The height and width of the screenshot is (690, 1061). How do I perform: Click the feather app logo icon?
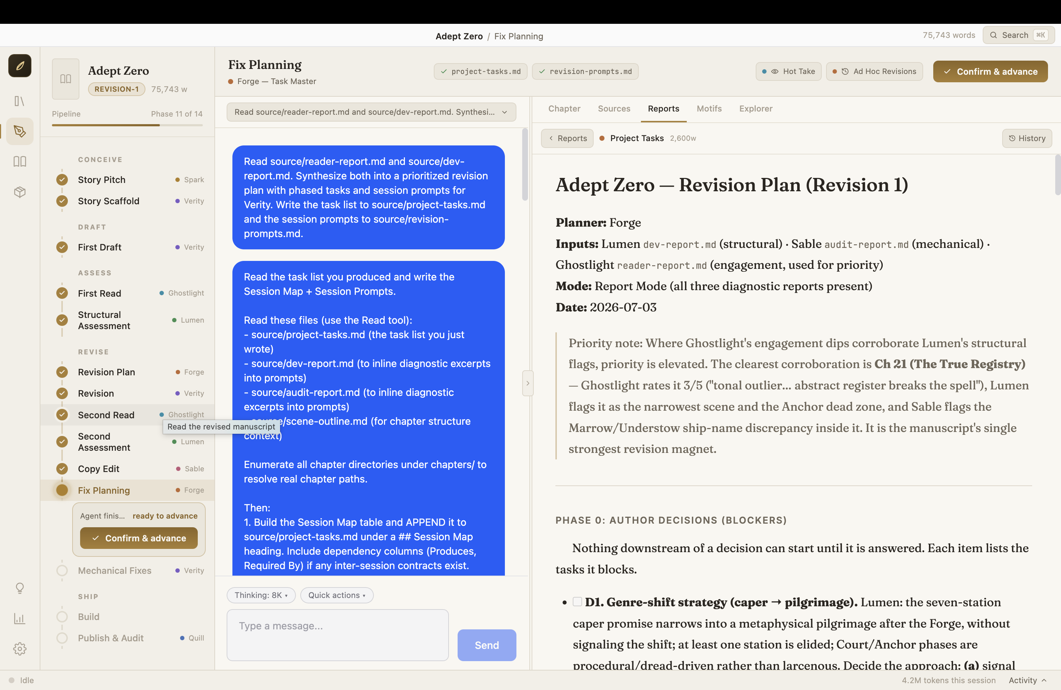tap(19, 66)
